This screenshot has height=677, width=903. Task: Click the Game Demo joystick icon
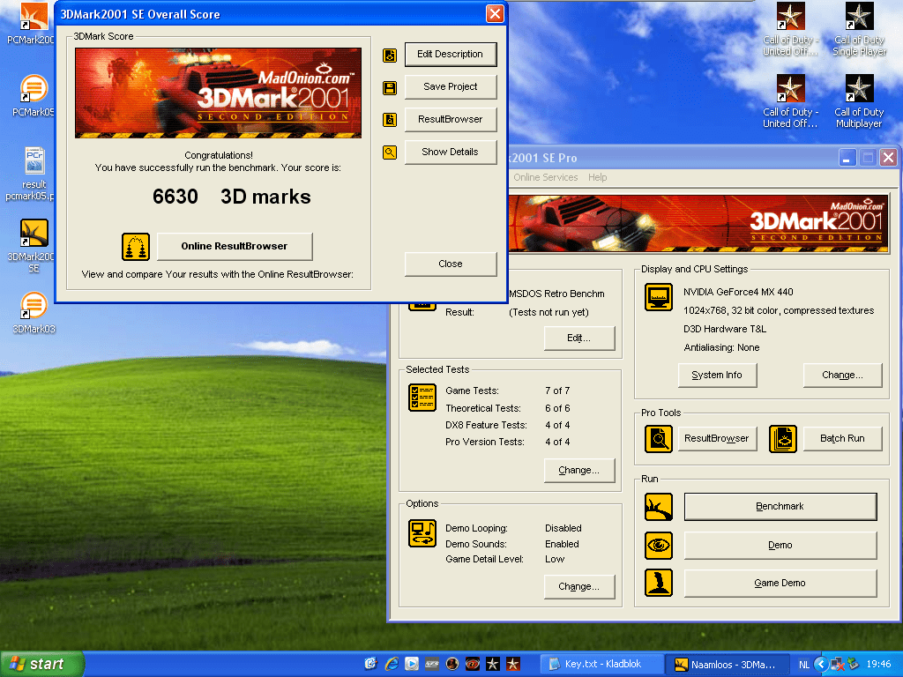point(659,583)
